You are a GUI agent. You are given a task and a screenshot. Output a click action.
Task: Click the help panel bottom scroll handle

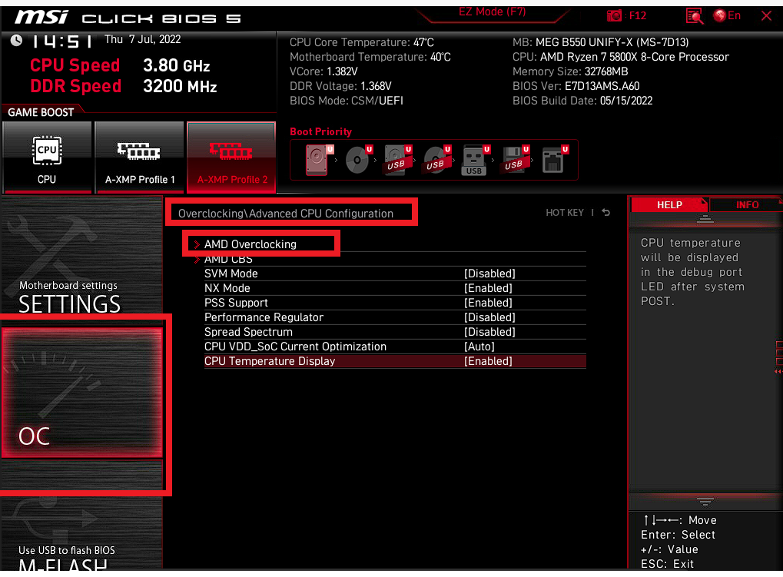[x=705, y=501]
